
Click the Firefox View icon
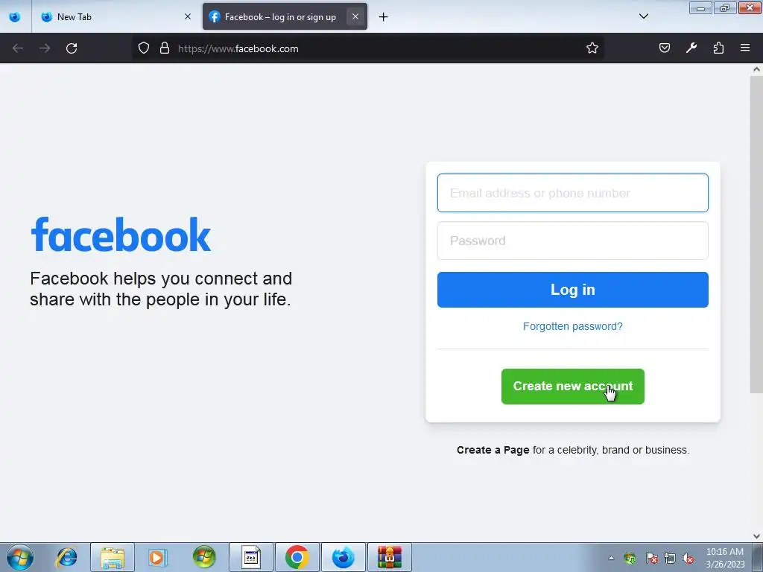15,16
